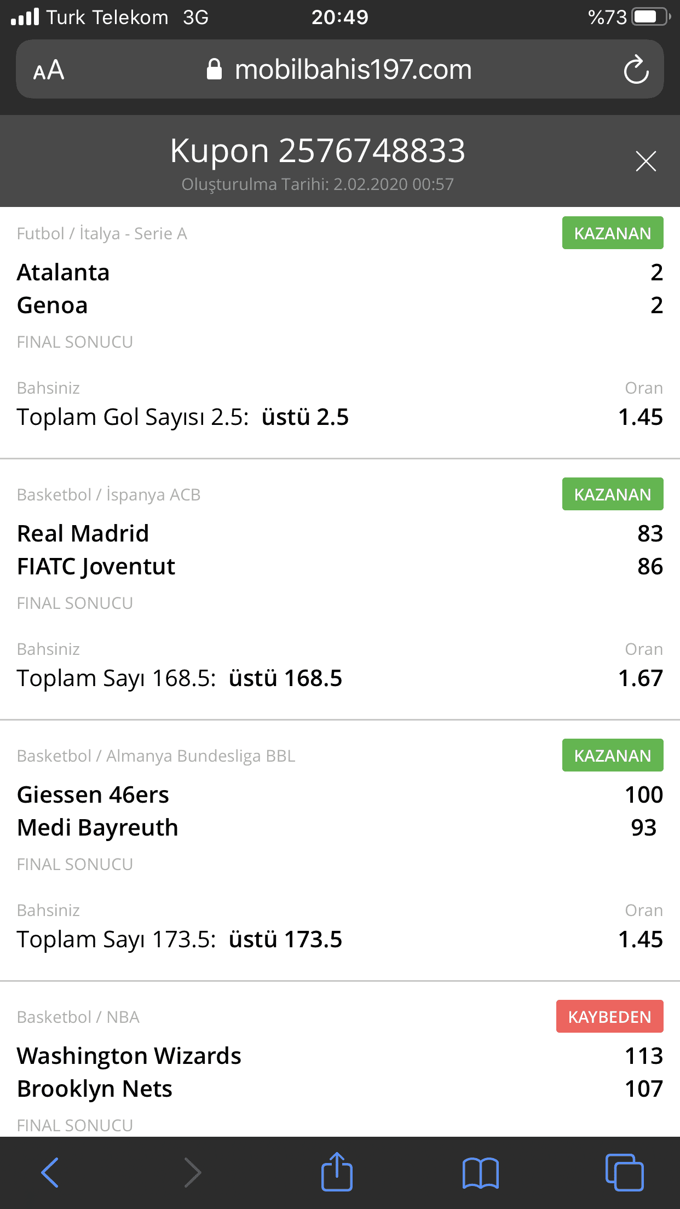
Task: Select the FIATC Joventut row
Action: click(339, 566)
